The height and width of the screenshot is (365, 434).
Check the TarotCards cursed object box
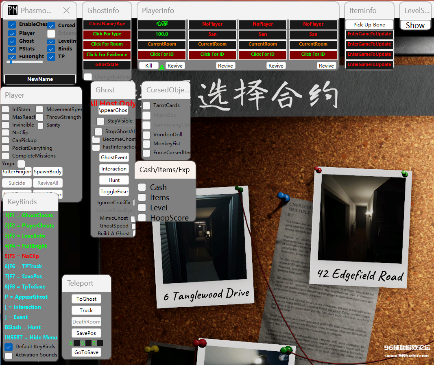tap(146, 105)
